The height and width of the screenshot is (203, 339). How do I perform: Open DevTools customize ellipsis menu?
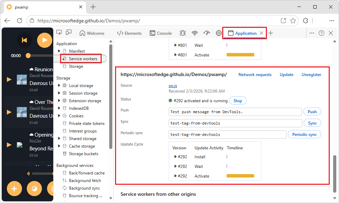312,33
